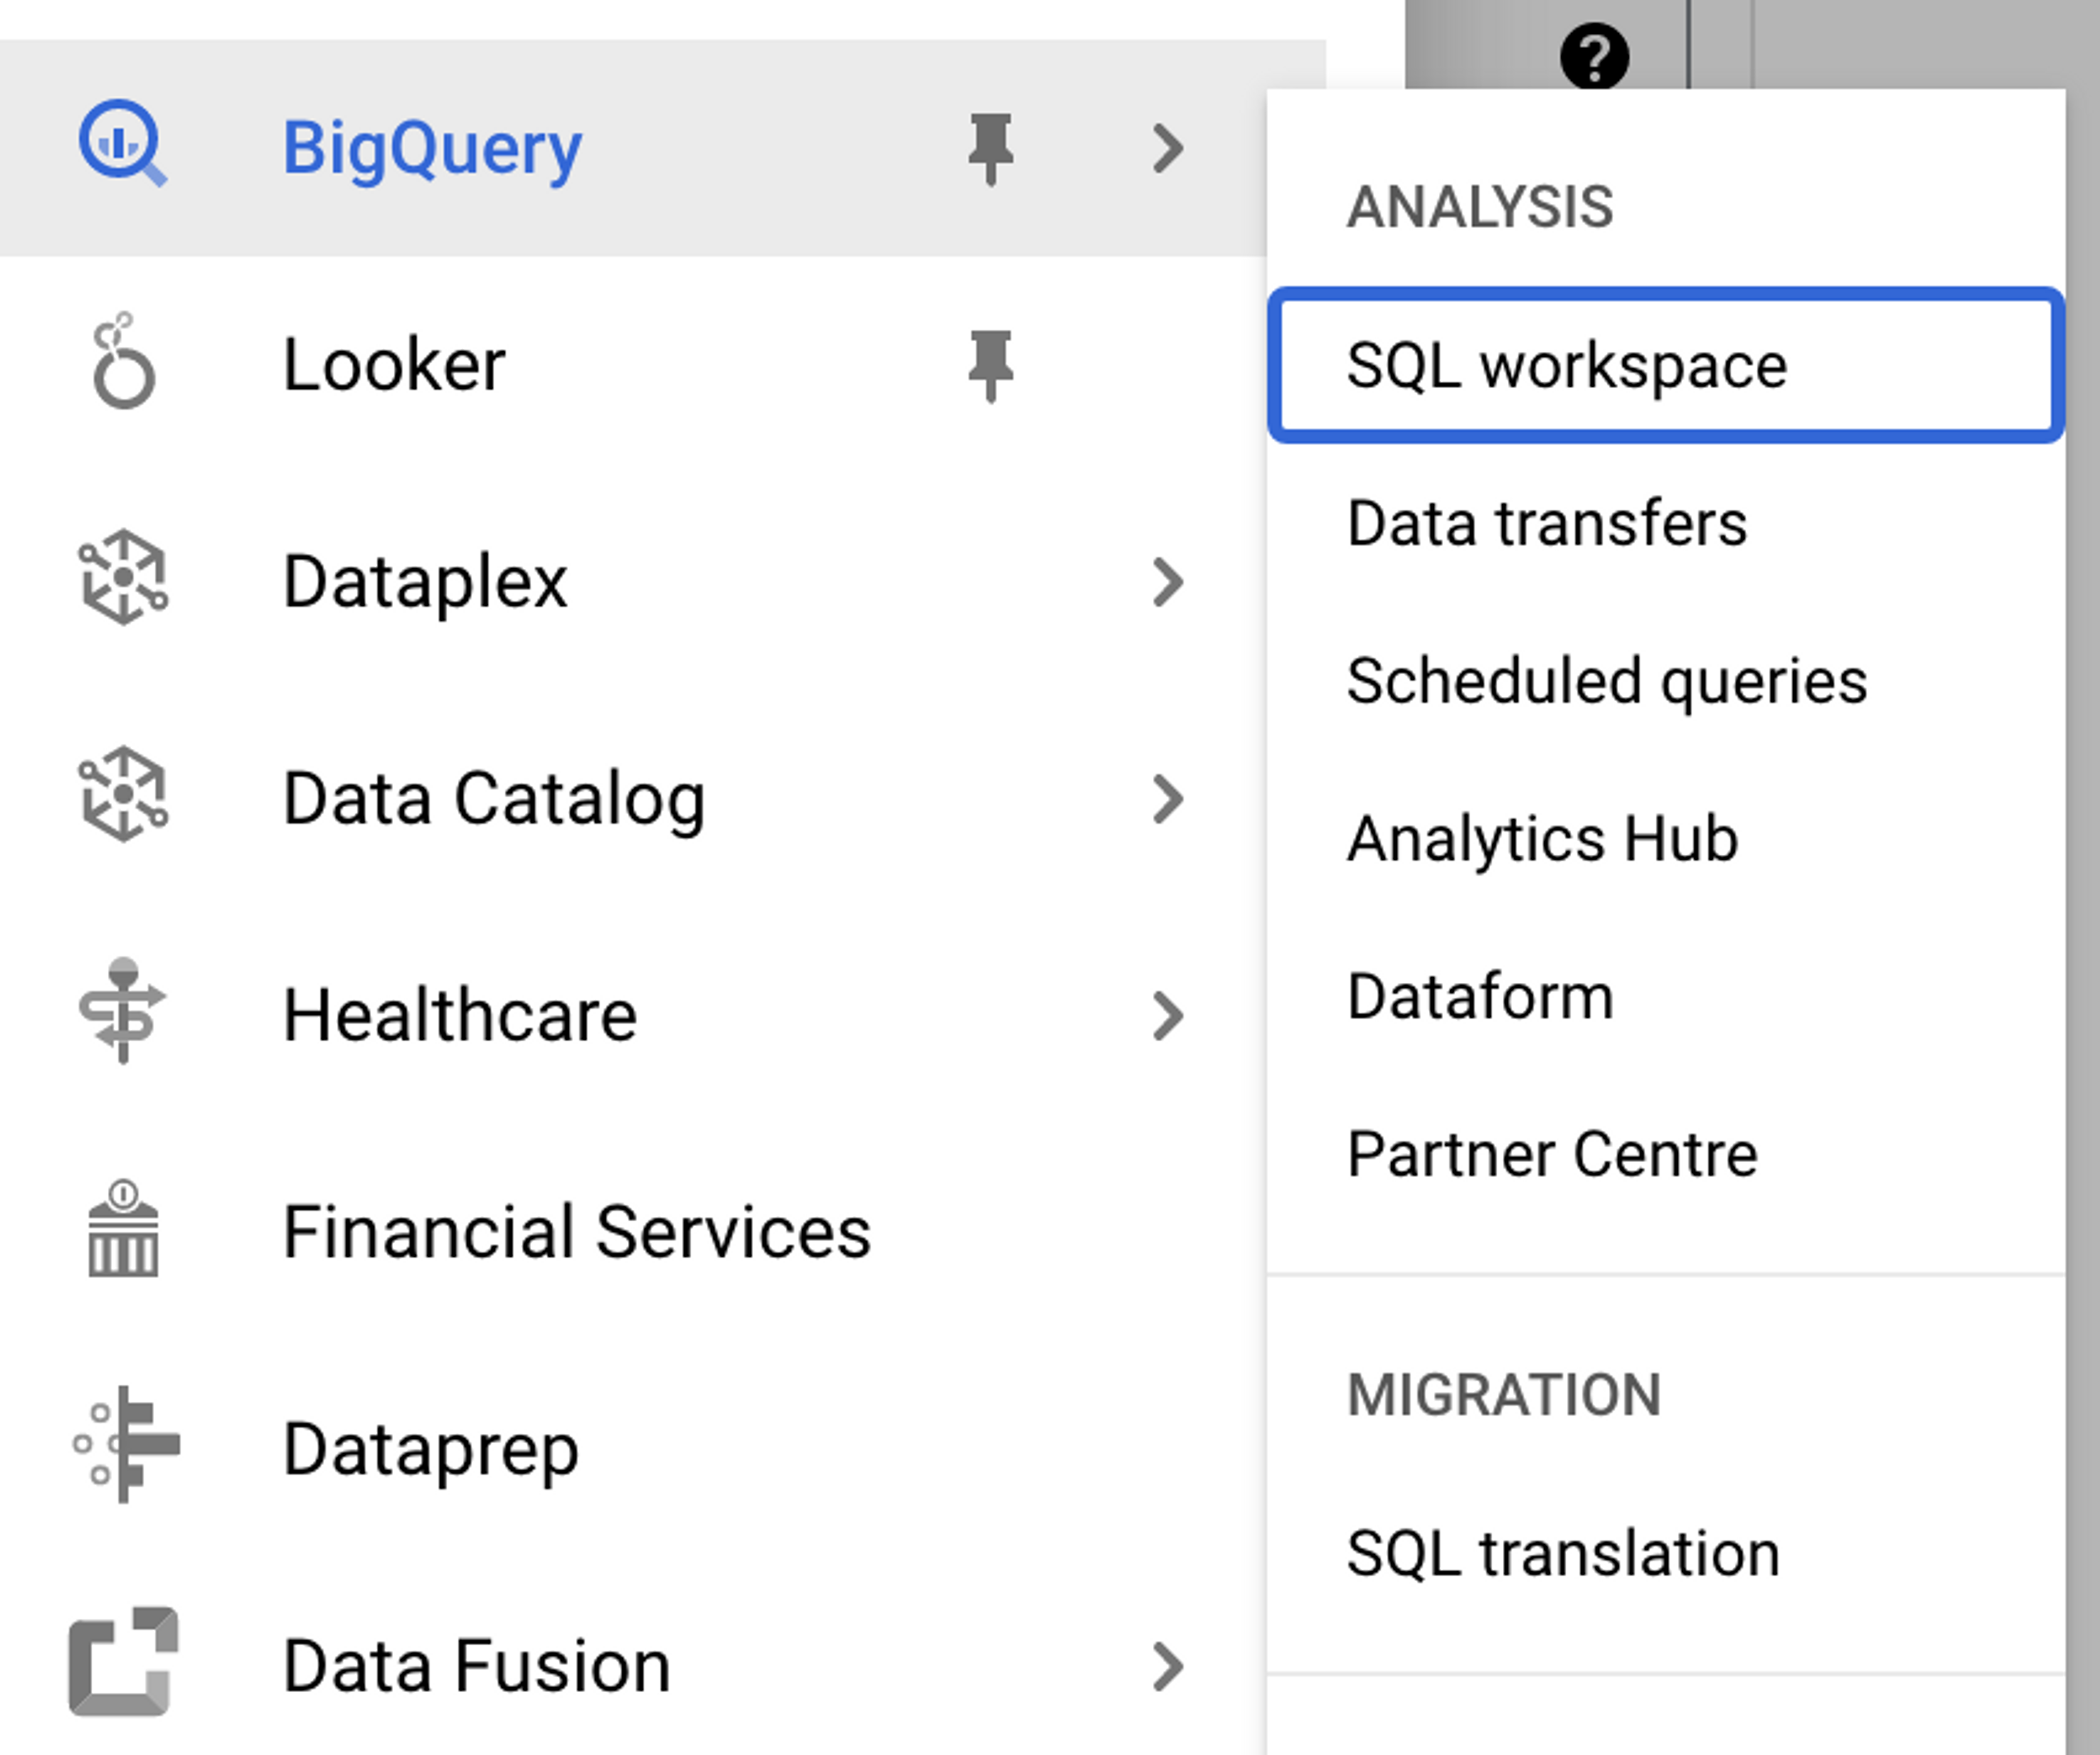Open Healthcare from the navigation list
The height and width of the screenshot is (1755, 2100).
point(460,1016)
